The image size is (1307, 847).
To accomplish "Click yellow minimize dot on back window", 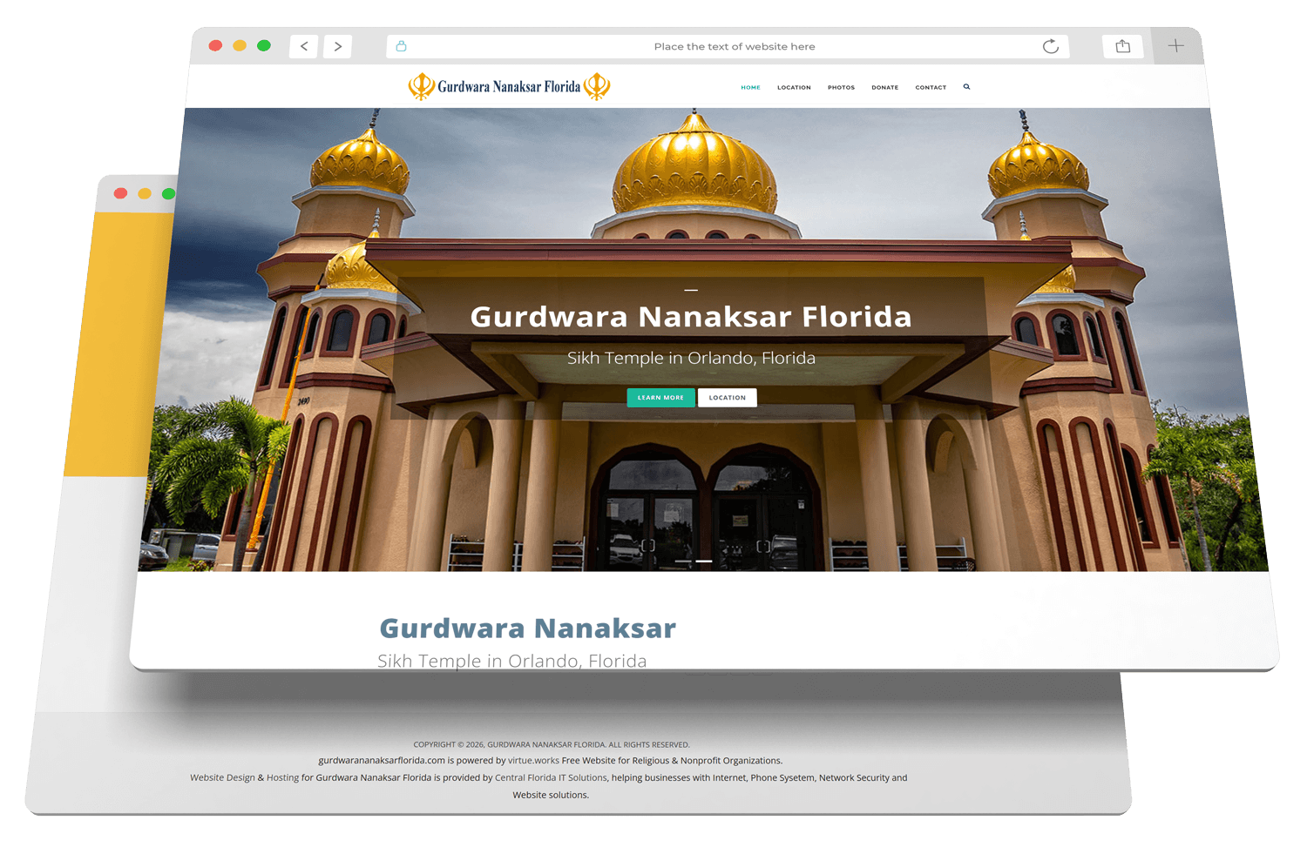I will pyautogui.click(x=145, y=193).
